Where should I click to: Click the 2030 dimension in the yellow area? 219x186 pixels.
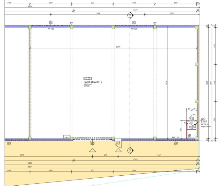point(22,155)
